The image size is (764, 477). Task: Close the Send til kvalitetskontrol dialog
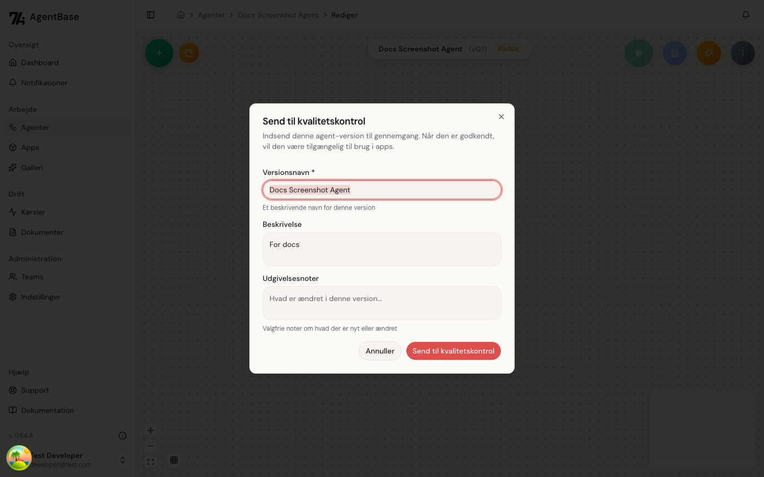[501, 117]
